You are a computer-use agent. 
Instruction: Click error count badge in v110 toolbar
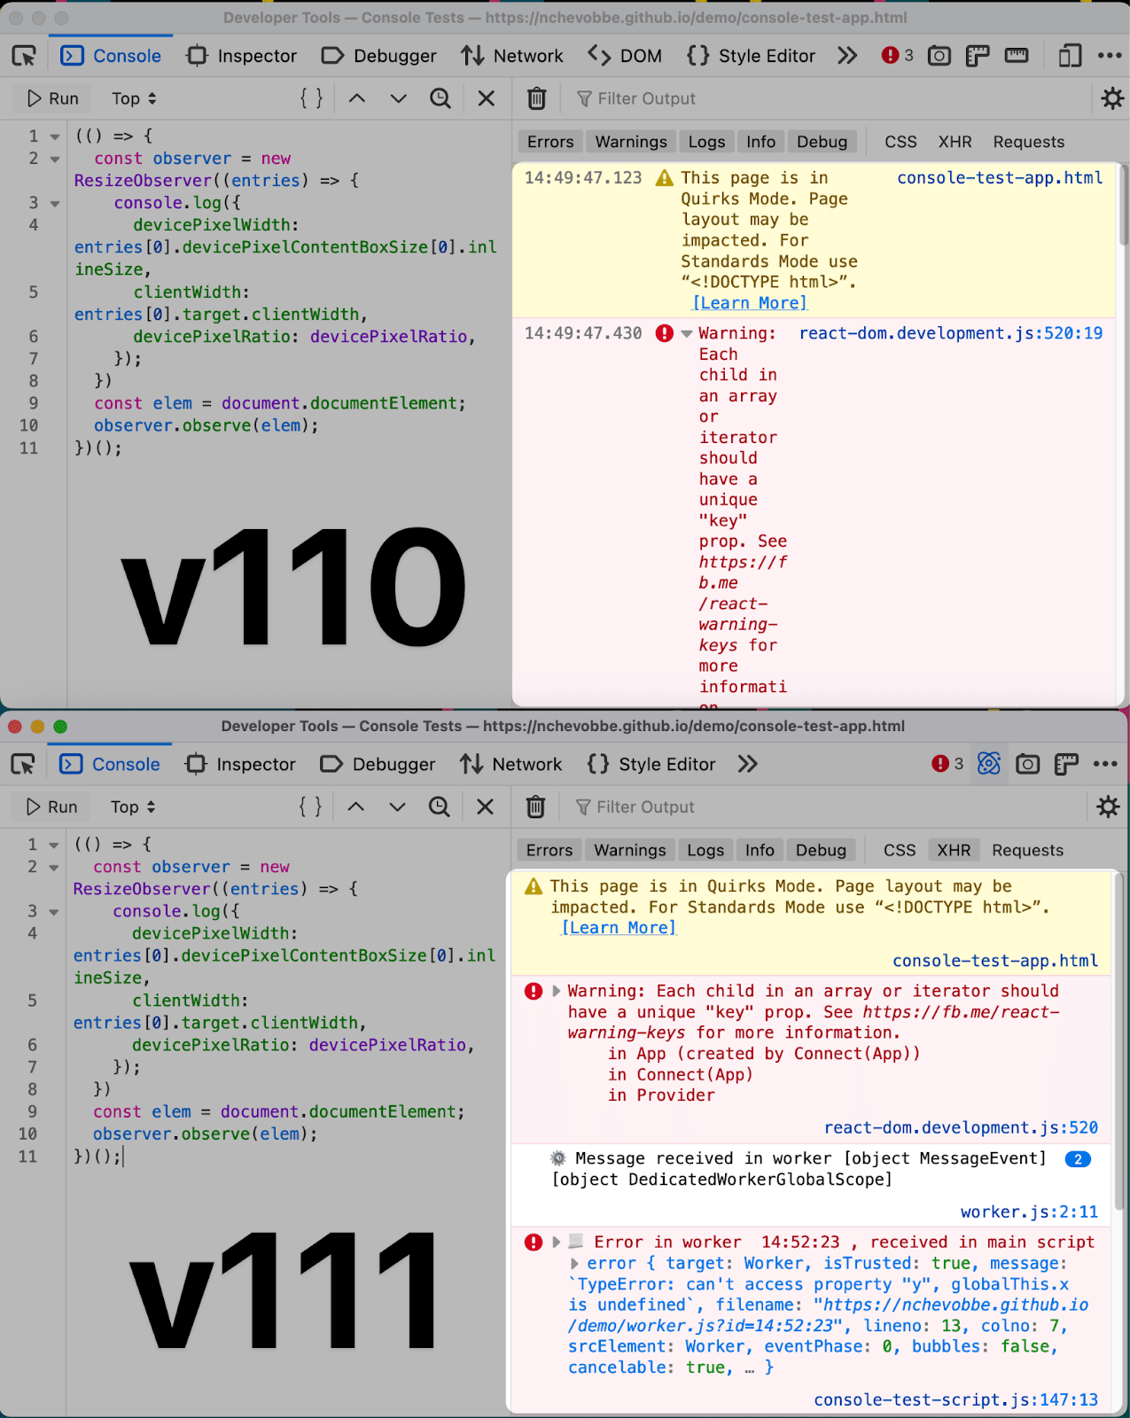pos(897,56)
